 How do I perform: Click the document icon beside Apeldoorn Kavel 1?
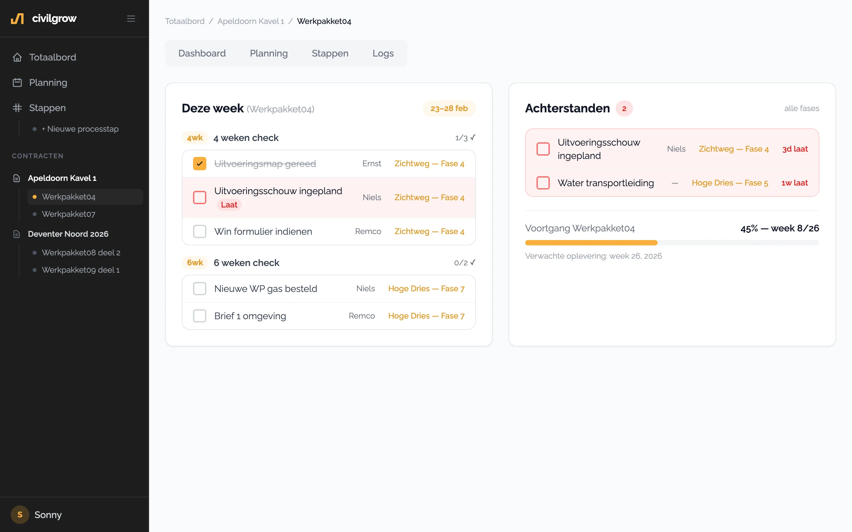coord(17,178)
